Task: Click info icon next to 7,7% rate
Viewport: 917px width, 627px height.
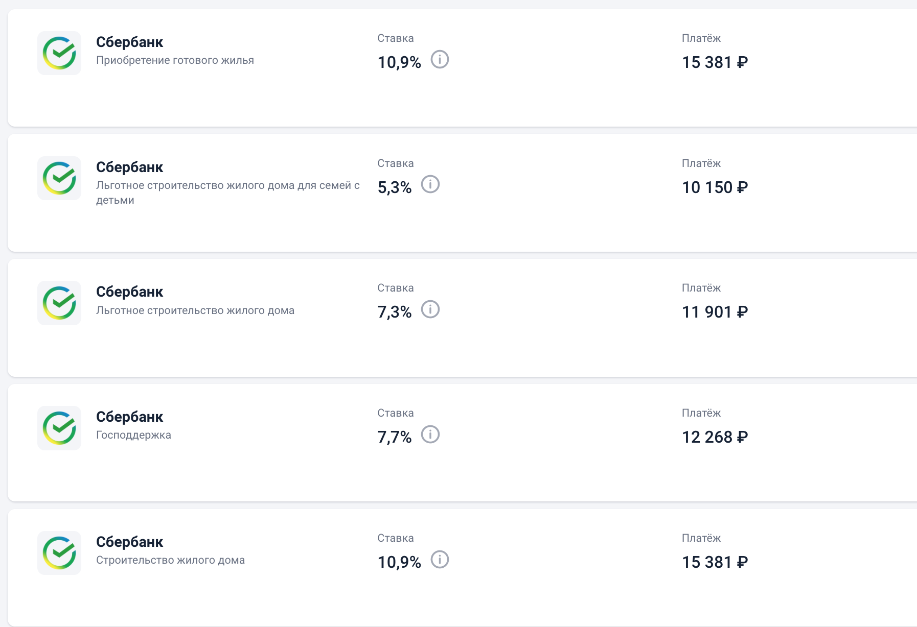Action: (x=430, y=435)
